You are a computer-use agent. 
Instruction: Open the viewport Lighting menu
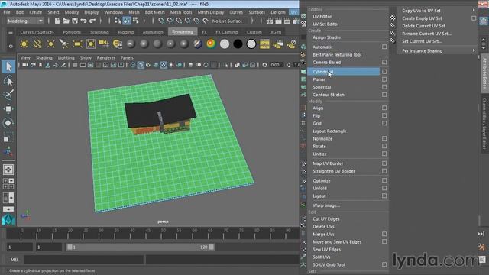click(66, 58)
